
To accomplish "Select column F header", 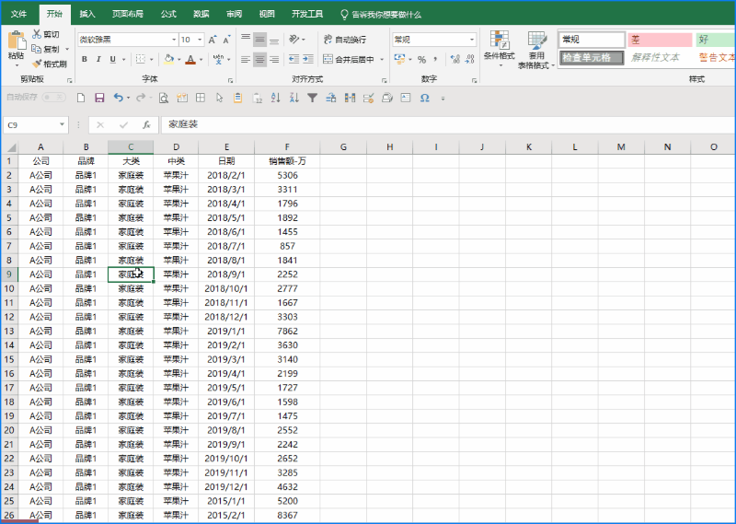I will point(287,147).
